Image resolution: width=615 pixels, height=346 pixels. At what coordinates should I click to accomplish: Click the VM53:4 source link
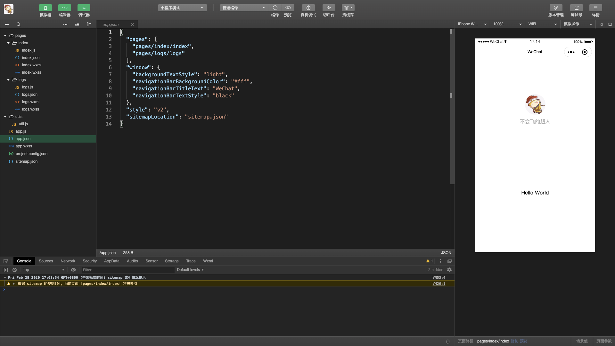click(x=439, y=277)
